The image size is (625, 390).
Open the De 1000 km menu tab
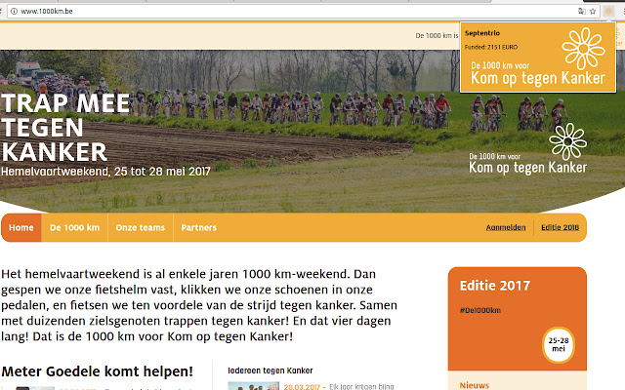click(74, 227)
